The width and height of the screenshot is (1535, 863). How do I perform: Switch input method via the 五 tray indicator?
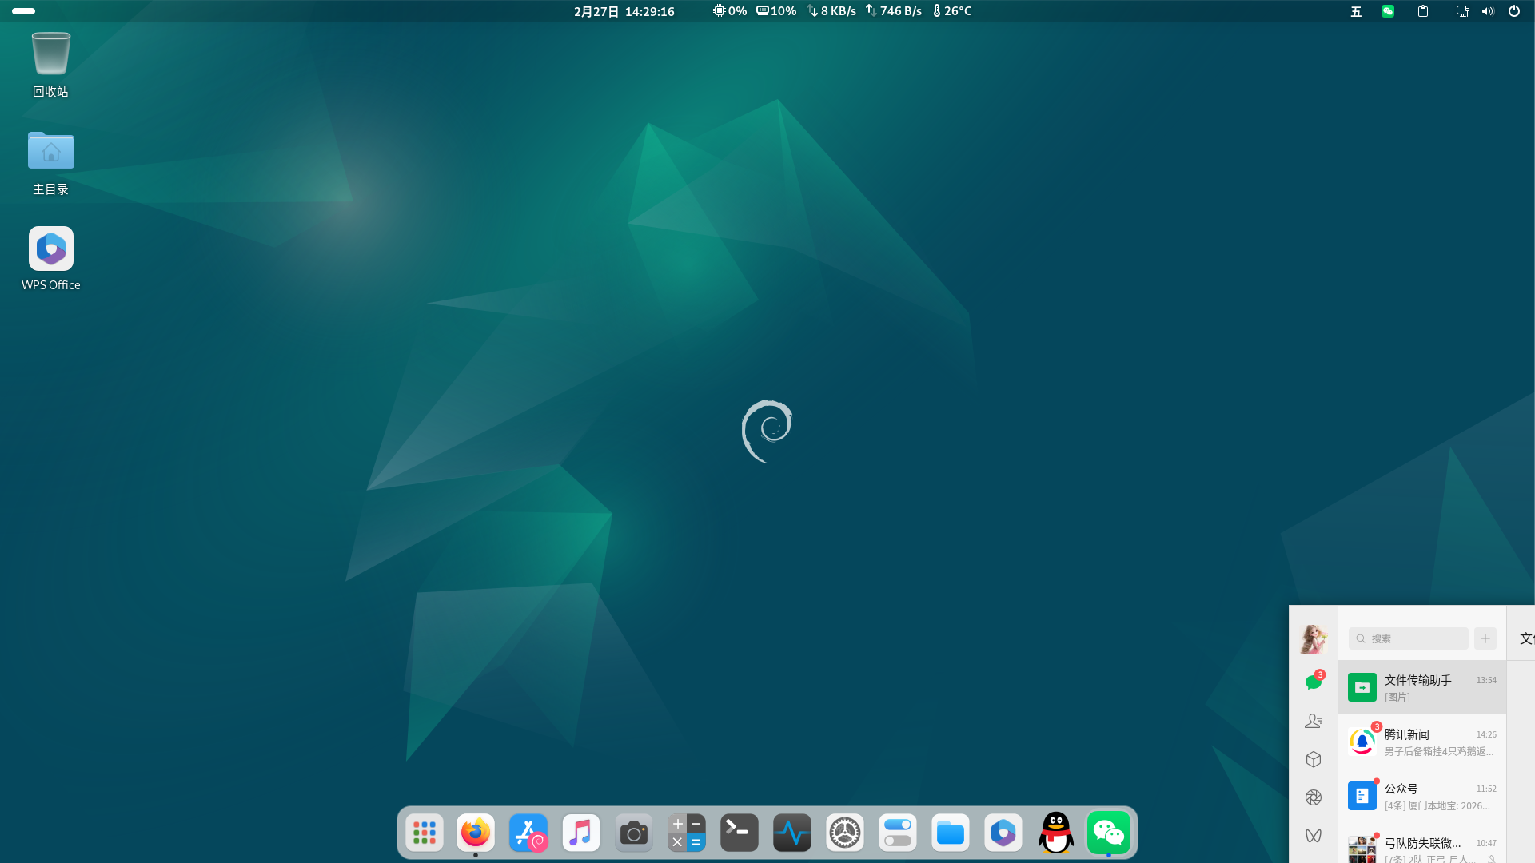[x=1355, y=11]
